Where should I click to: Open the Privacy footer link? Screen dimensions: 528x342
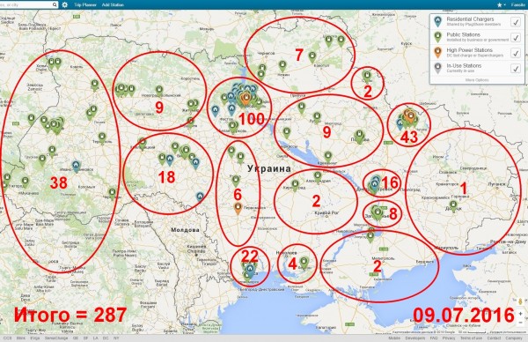(x=449, y=338)
